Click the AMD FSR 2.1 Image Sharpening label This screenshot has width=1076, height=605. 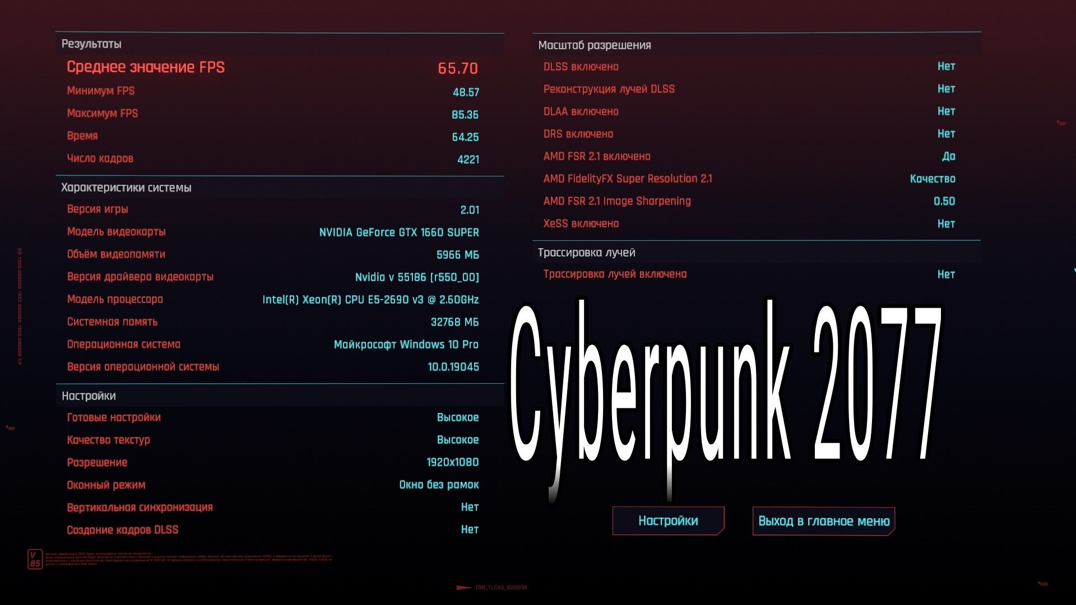(x=617, y=201)
